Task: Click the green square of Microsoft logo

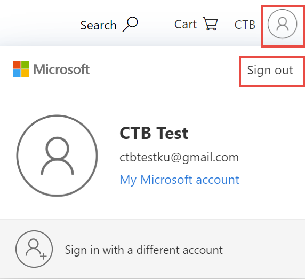Action: [x=25, y=65]
